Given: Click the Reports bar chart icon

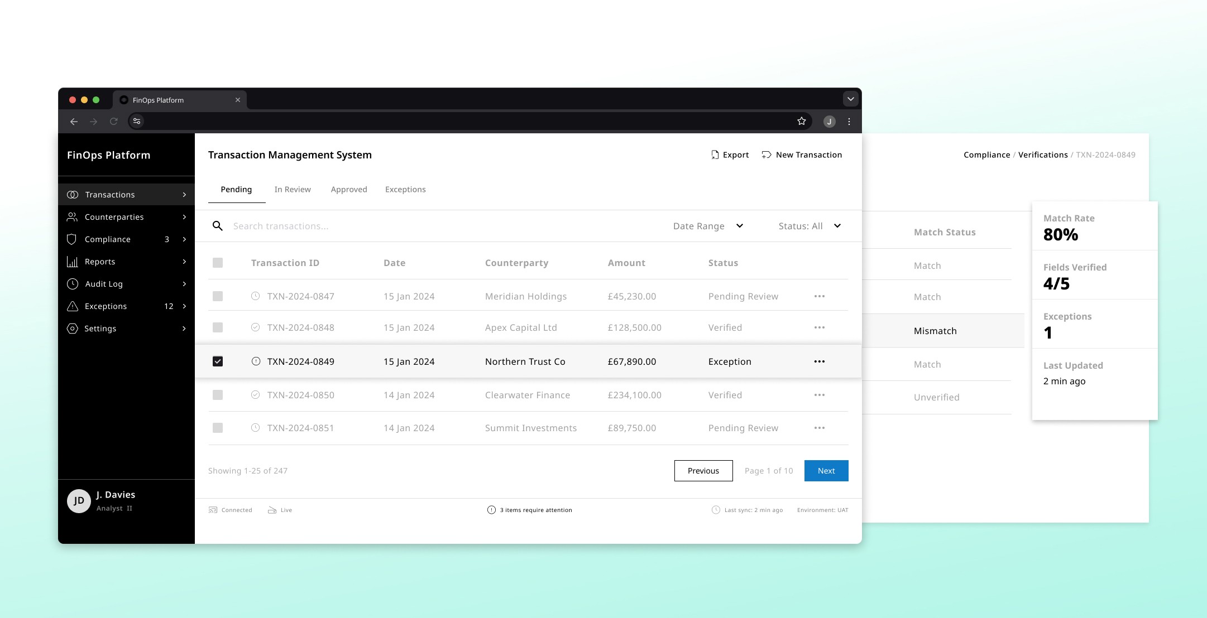Looking at the screenshot, I should tap(72, 262).
